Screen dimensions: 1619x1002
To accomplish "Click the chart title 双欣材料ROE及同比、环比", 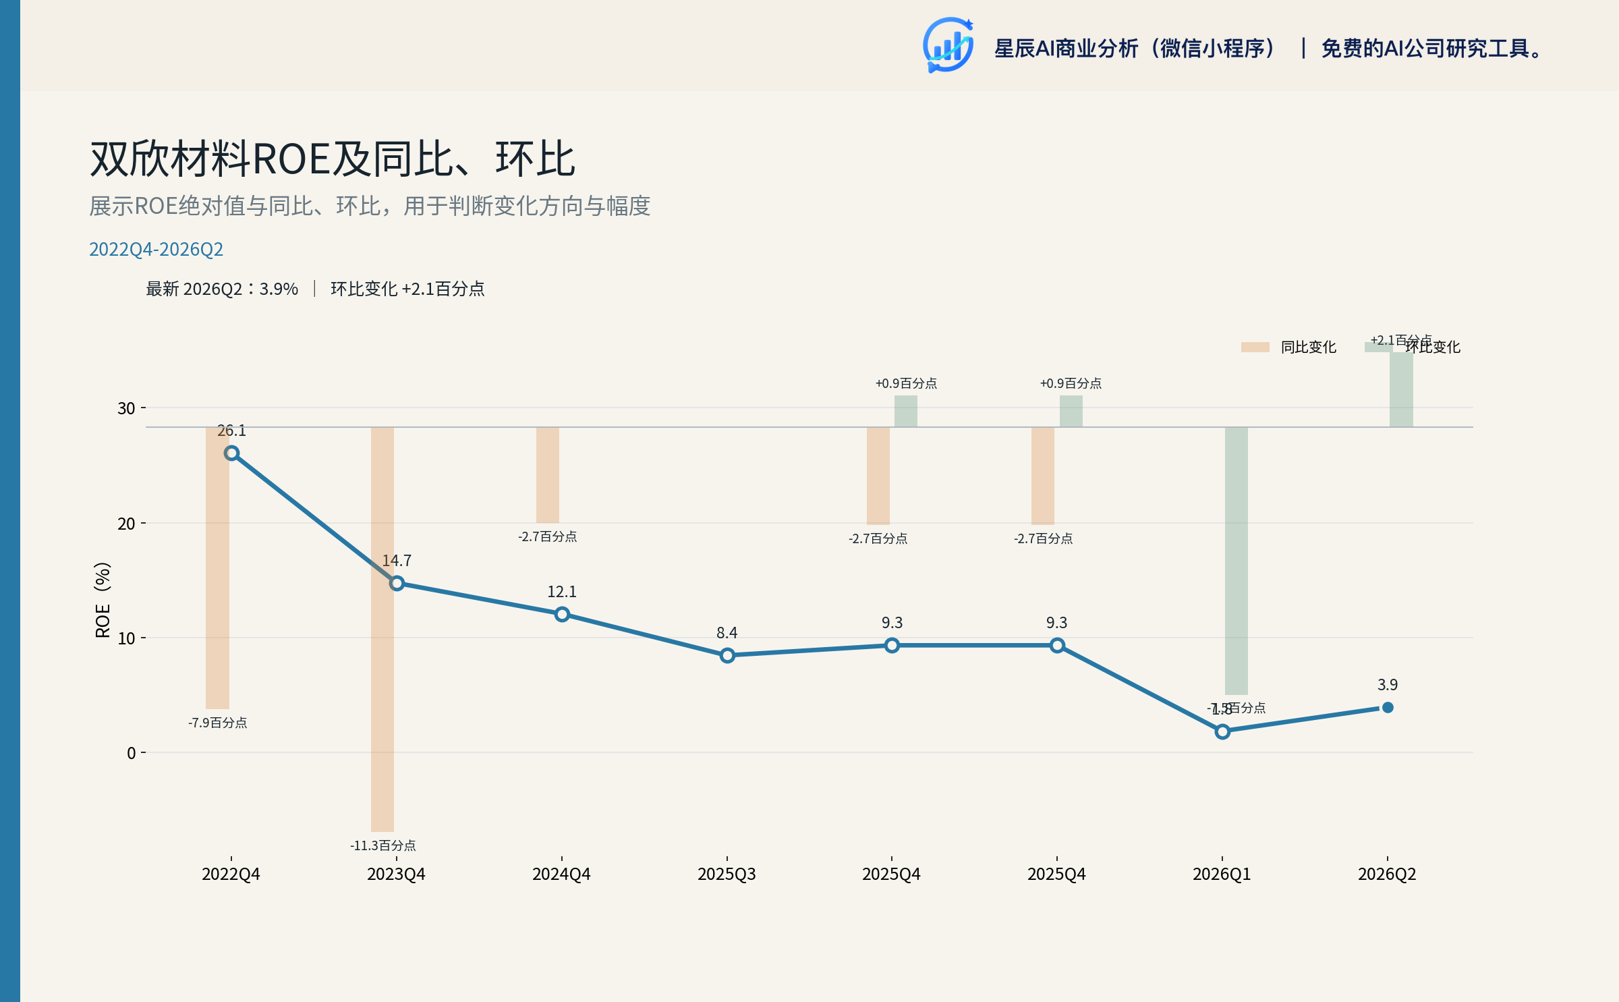I will (x=333, y=159).
